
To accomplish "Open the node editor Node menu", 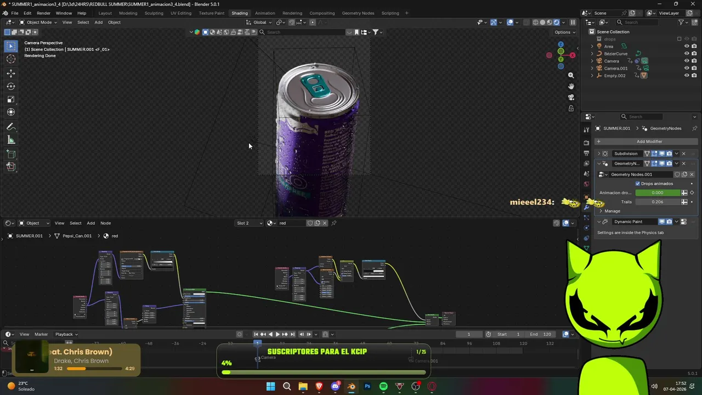I will click(x=105, y=223).
